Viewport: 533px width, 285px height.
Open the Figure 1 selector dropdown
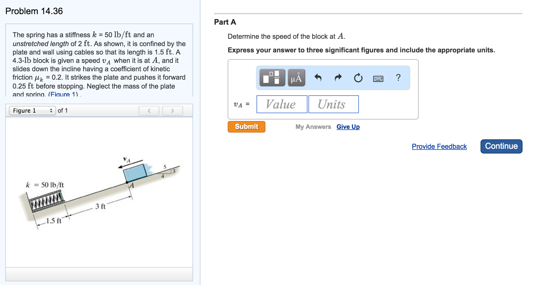point(33,111)
